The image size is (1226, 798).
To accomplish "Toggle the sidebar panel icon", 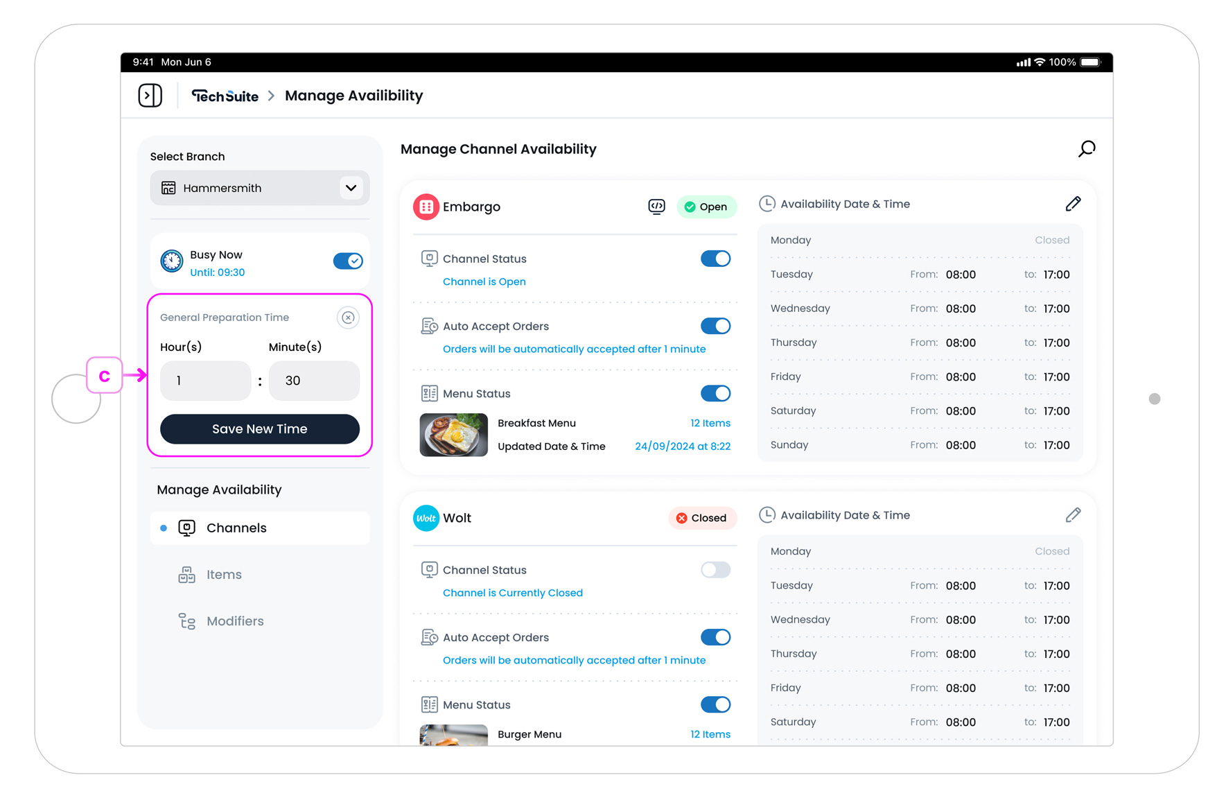I will point(150,96).
